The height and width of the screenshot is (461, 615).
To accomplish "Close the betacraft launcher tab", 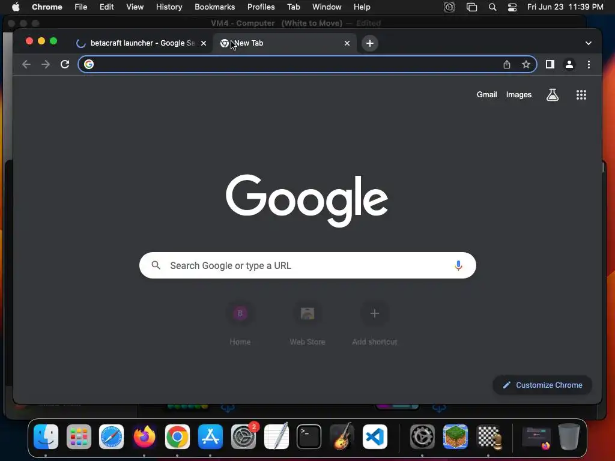I will tap(204, 43).
